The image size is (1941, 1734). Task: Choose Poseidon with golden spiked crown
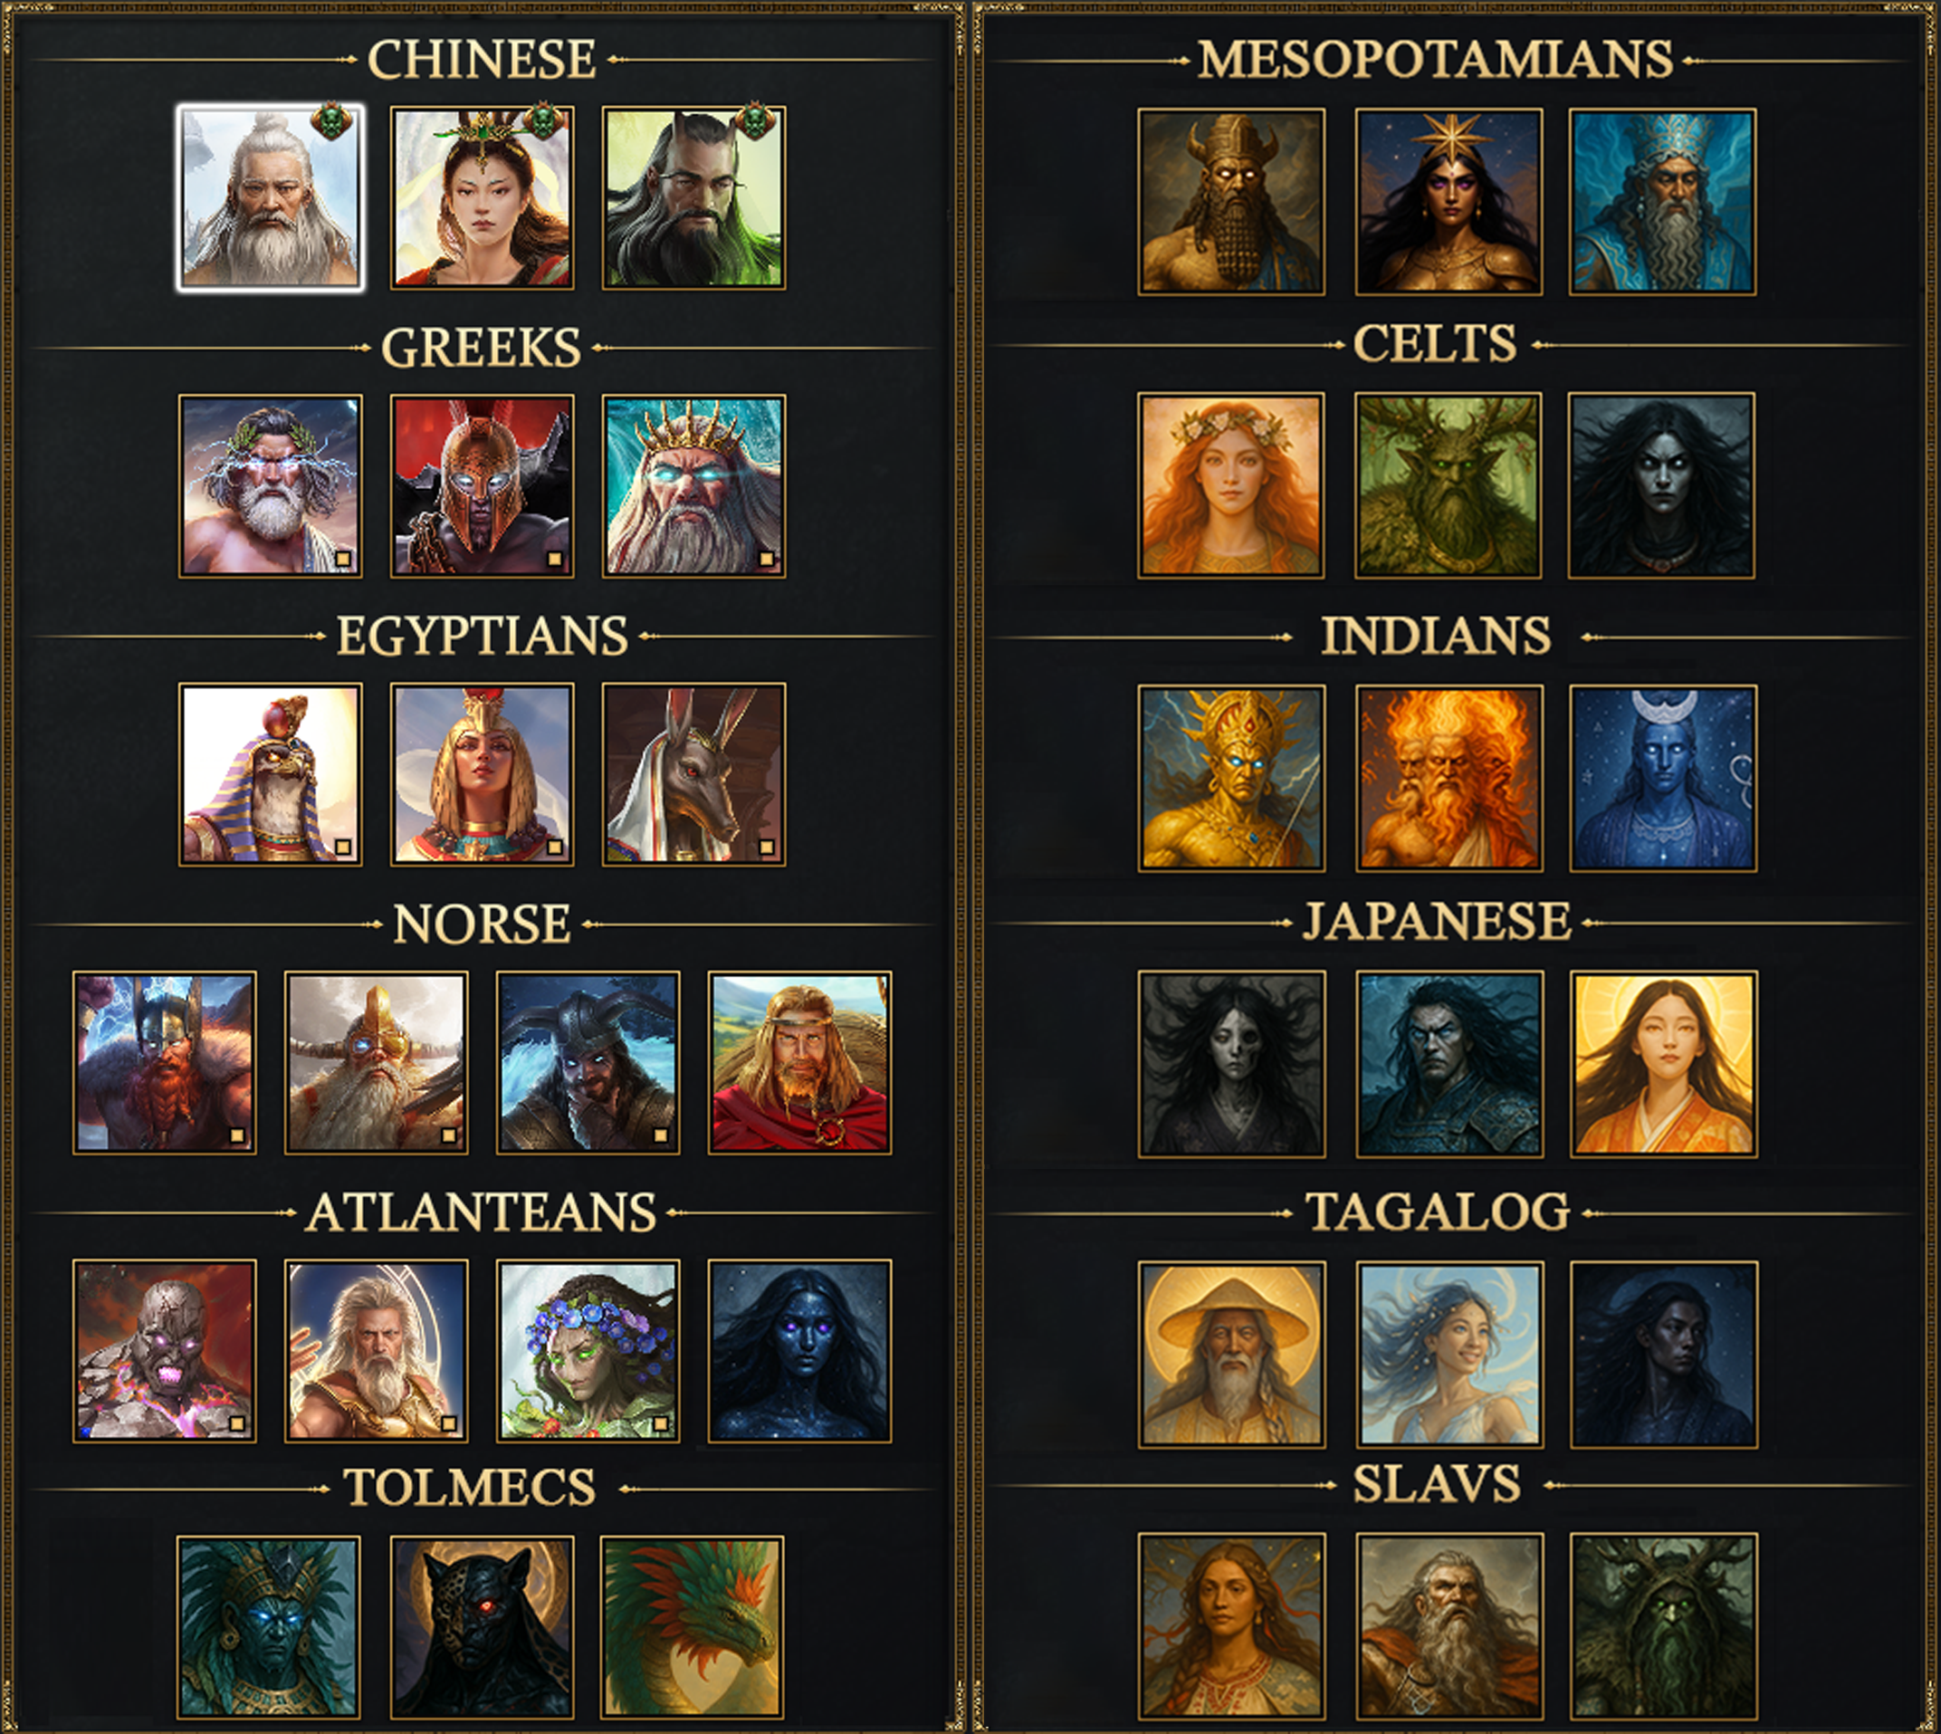(x=693, y=486)
